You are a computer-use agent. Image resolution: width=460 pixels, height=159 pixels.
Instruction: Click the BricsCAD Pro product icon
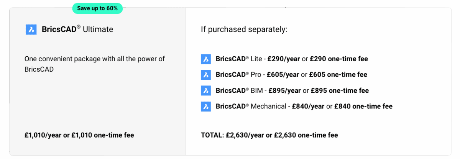pos(206,75)
